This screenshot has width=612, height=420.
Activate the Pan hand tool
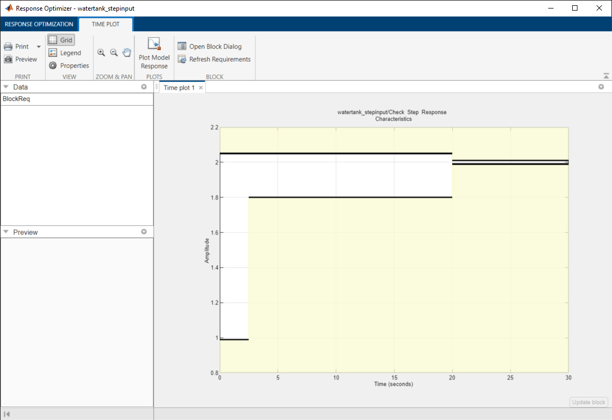pyautogui.click(x=126, y=53)
